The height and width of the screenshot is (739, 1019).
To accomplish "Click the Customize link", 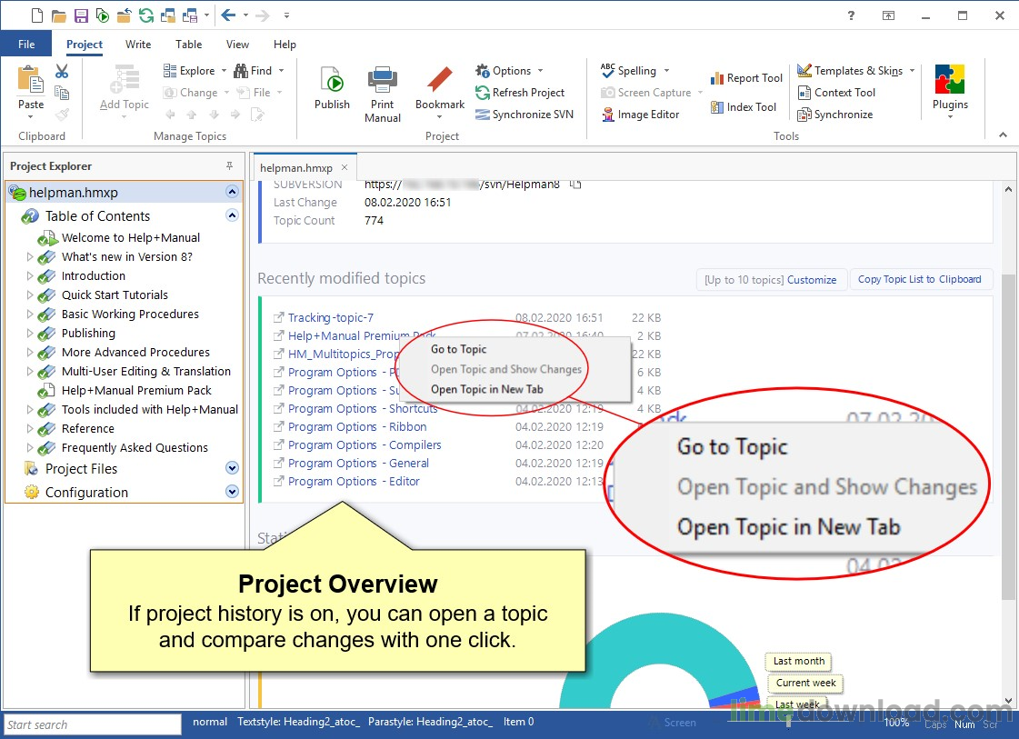I will coord(812,279).
